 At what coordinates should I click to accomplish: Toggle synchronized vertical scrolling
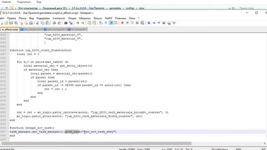[89, 23]
